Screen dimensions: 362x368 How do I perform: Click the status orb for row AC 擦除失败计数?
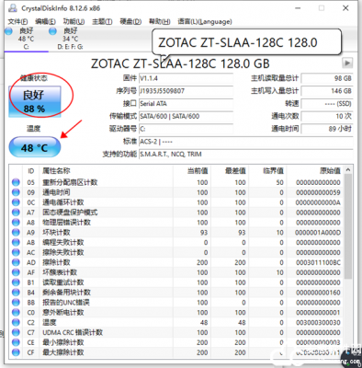point(16,252)
